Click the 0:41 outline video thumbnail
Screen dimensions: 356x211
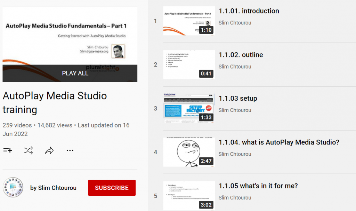coord(189,64)
